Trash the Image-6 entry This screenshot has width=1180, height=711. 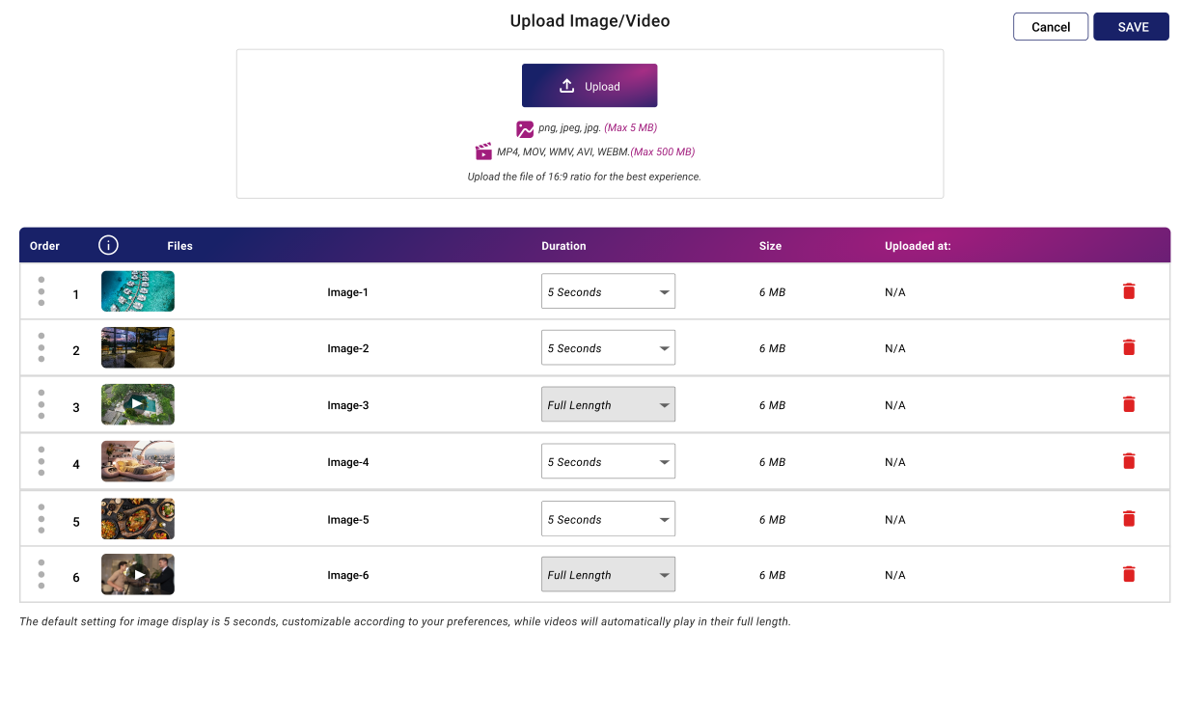pos(1129,574)
